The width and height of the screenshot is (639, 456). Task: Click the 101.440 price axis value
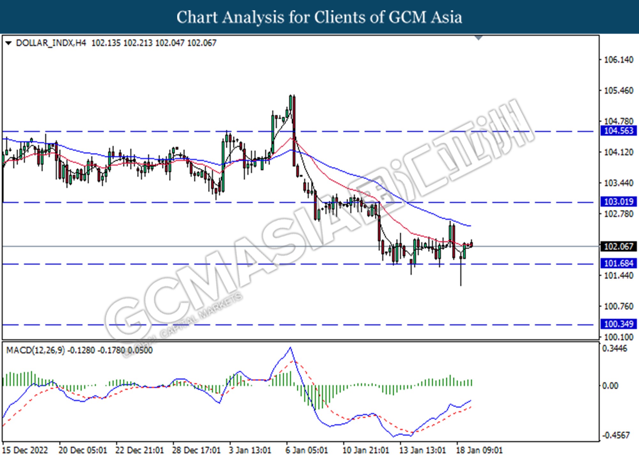point(619,275)
